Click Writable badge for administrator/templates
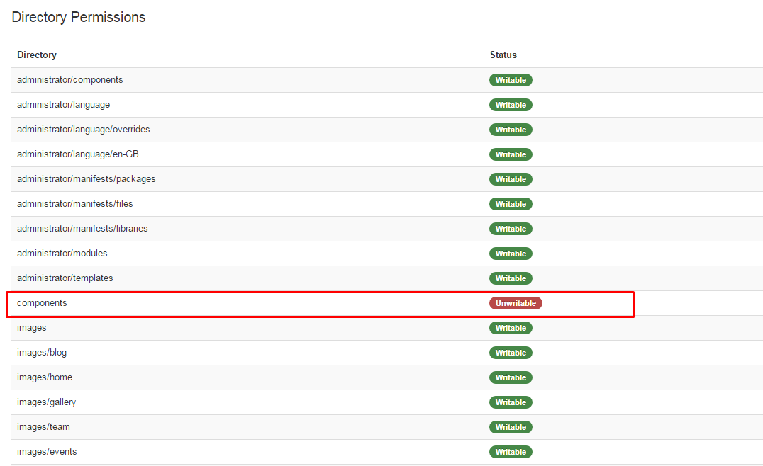Viewport: 763px width, 466px height. [x=511, y=278]
